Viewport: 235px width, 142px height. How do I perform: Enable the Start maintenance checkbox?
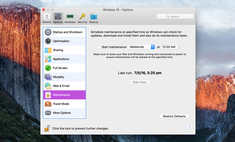pos(99,47)
